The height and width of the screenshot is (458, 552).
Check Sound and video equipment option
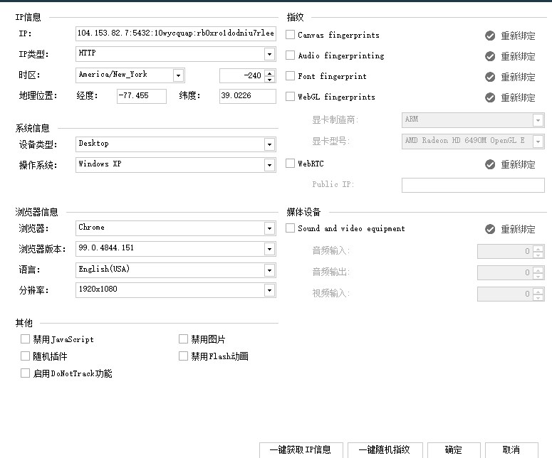click(x=290, y=228)
